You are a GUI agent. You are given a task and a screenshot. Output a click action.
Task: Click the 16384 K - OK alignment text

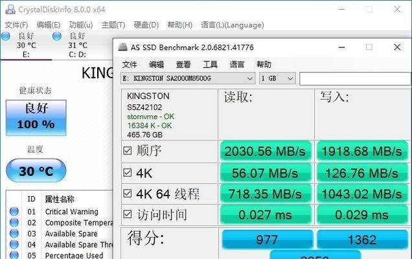point(150,126)
